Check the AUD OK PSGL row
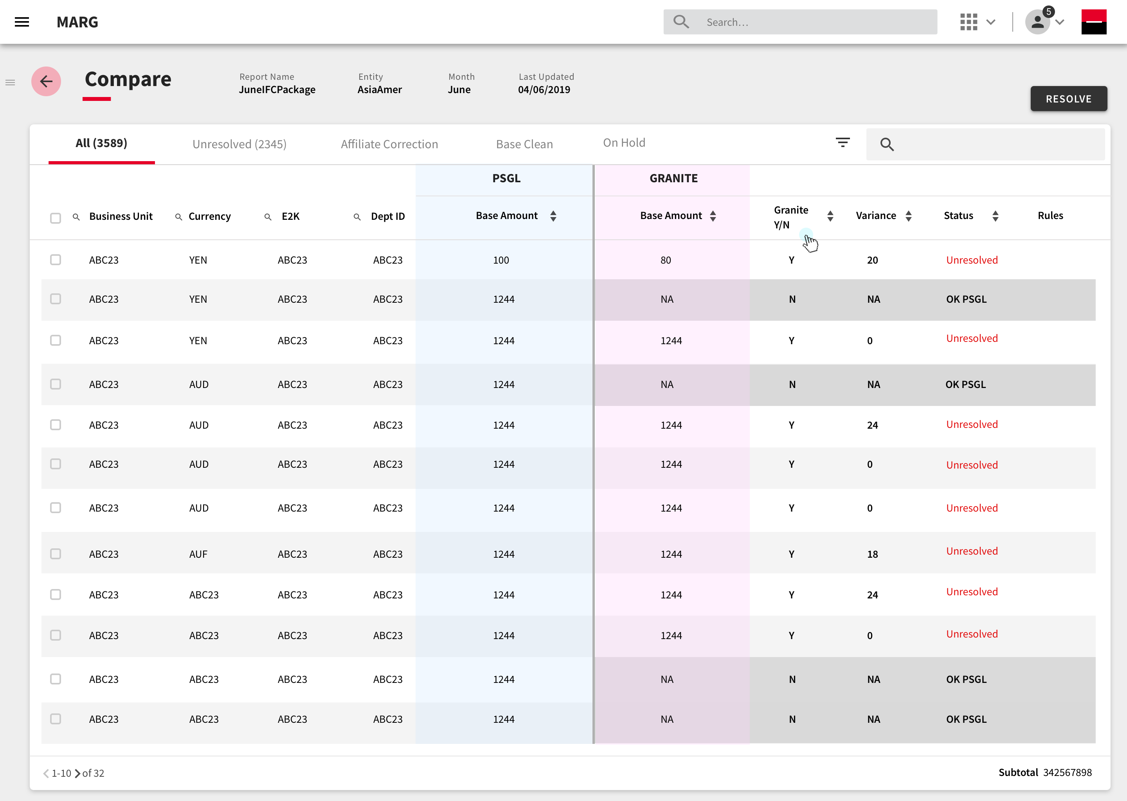 pos(55,384)
